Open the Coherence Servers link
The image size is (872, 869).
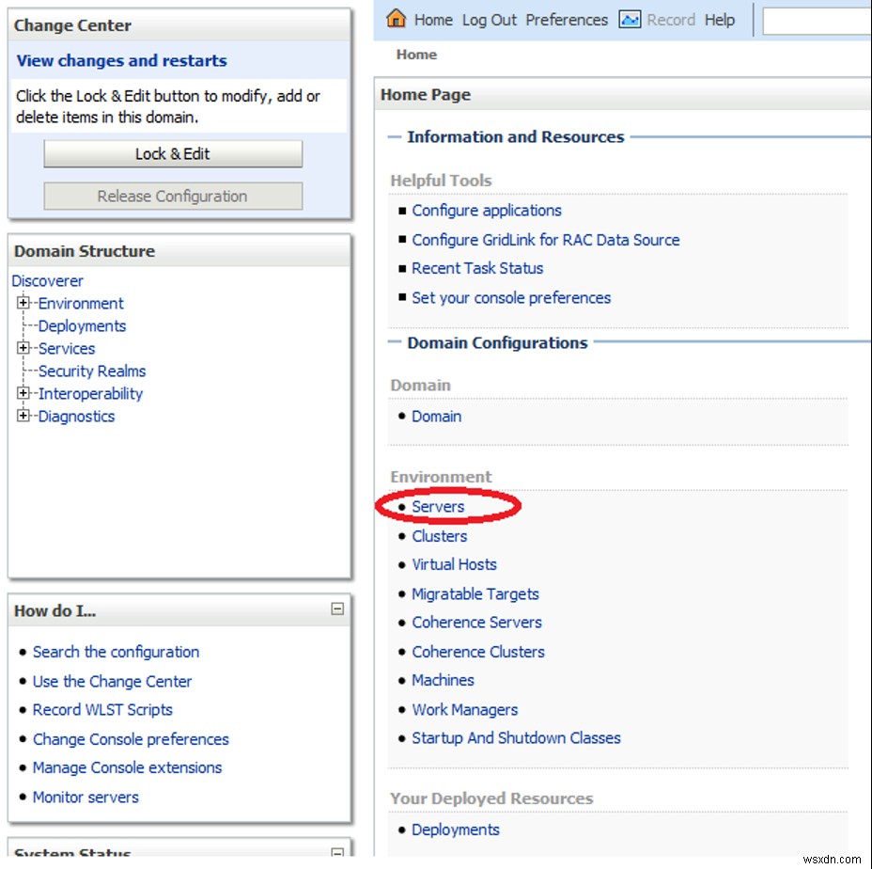476,623
